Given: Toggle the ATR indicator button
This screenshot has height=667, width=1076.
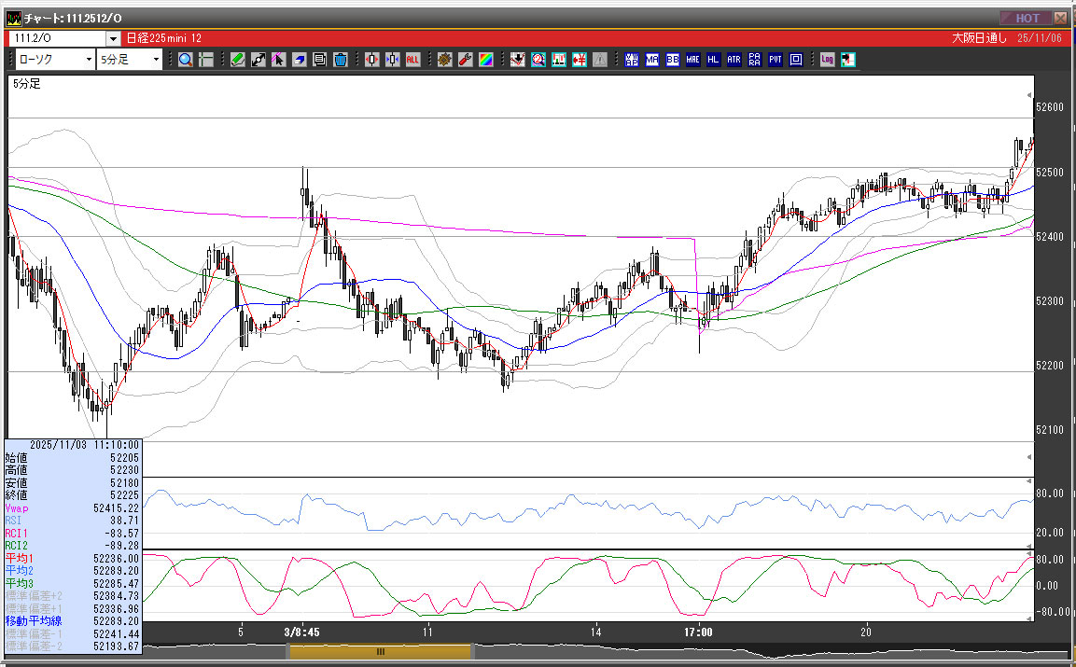Looking at the screenshot, I should click(734, 60).
